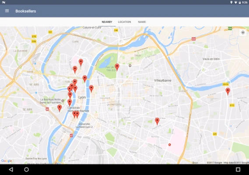The image size is (249, 175).
Task: Select the northernmost pin below Cuire
Action: pos(81,62)
